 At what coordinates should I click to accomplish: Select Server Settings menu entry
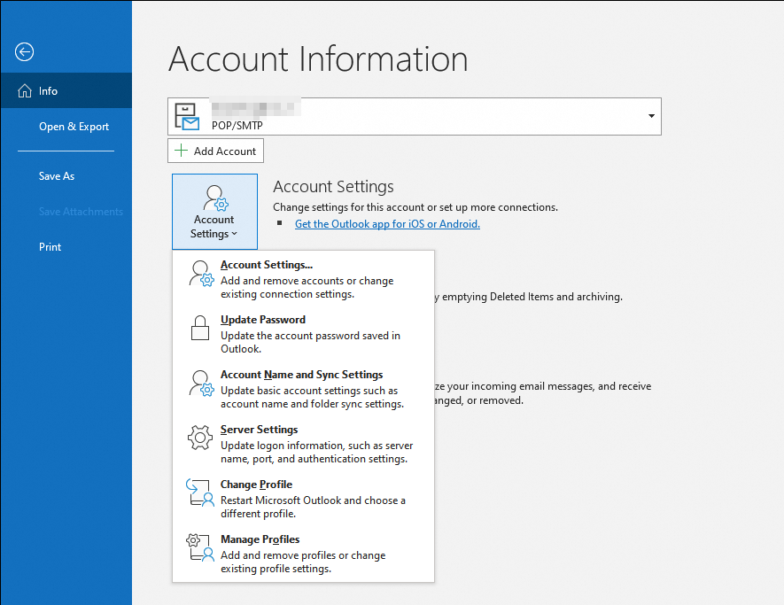tap(303, 444)
